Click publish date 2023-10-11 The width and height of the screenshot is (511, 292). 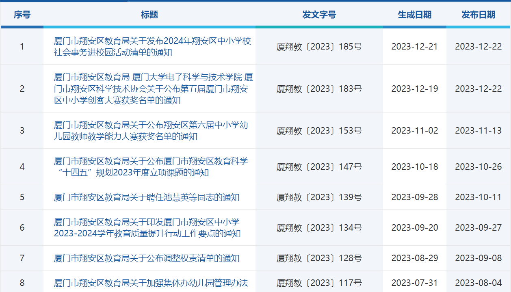coord(479,197)
